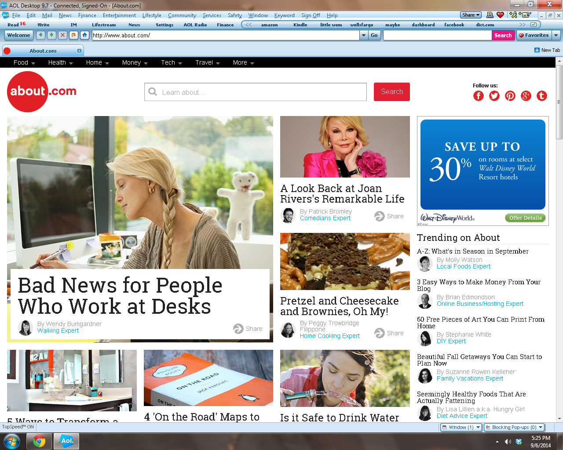Open a New Tab with the plus icon
563x450 pixels.
point(537,50)
